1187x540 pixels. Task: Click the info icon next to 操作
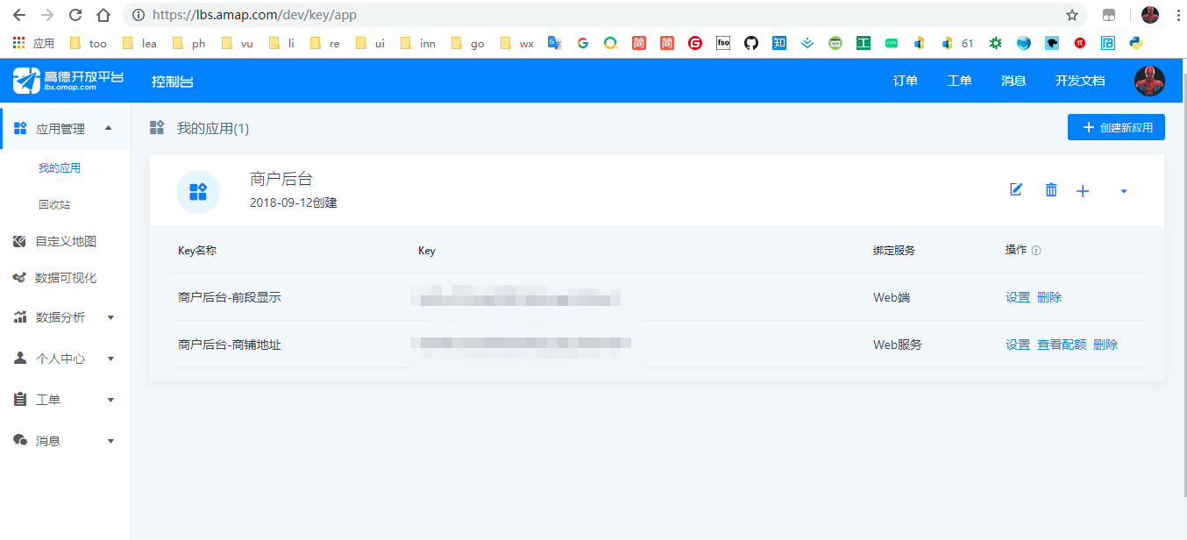coord(1036,250)
